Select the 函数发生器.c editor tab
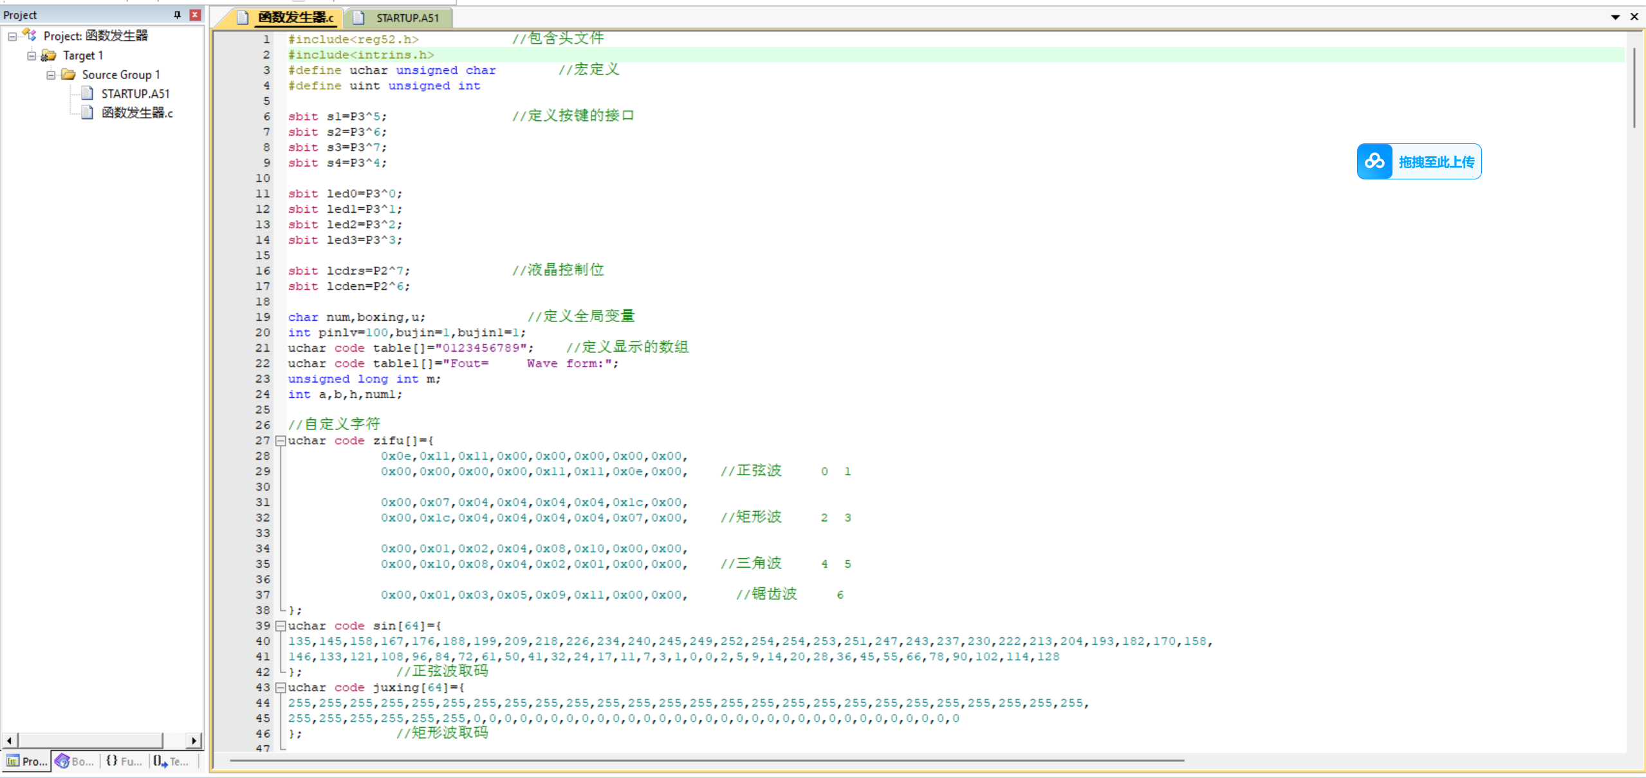Screen dimensions: 1646x778 (295, 18)
